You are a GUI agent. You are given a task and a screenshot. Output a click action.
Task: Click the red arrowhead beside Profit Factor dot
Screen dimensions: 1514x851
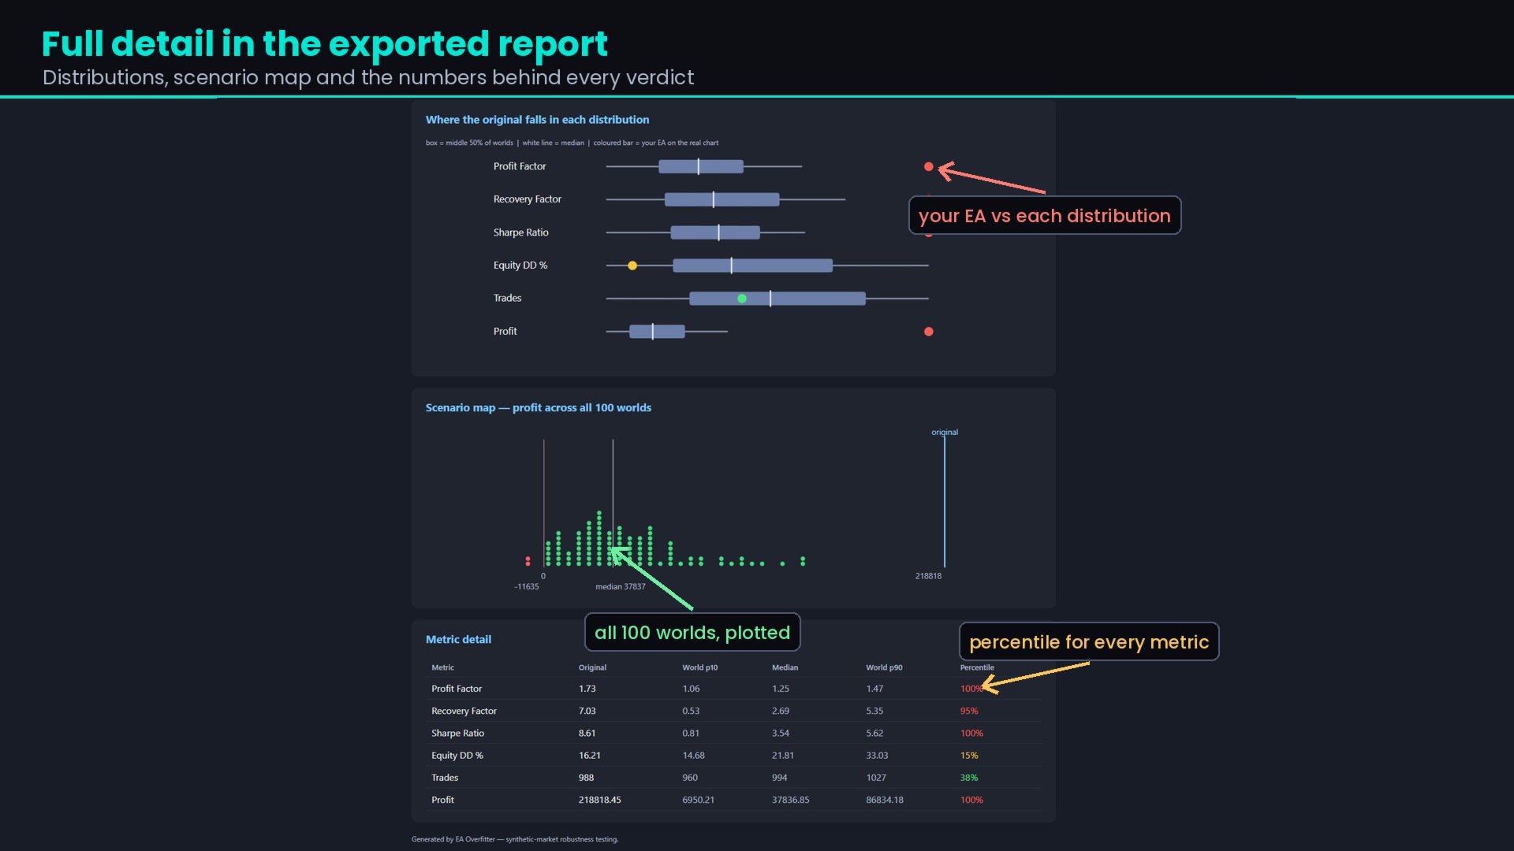946,170
